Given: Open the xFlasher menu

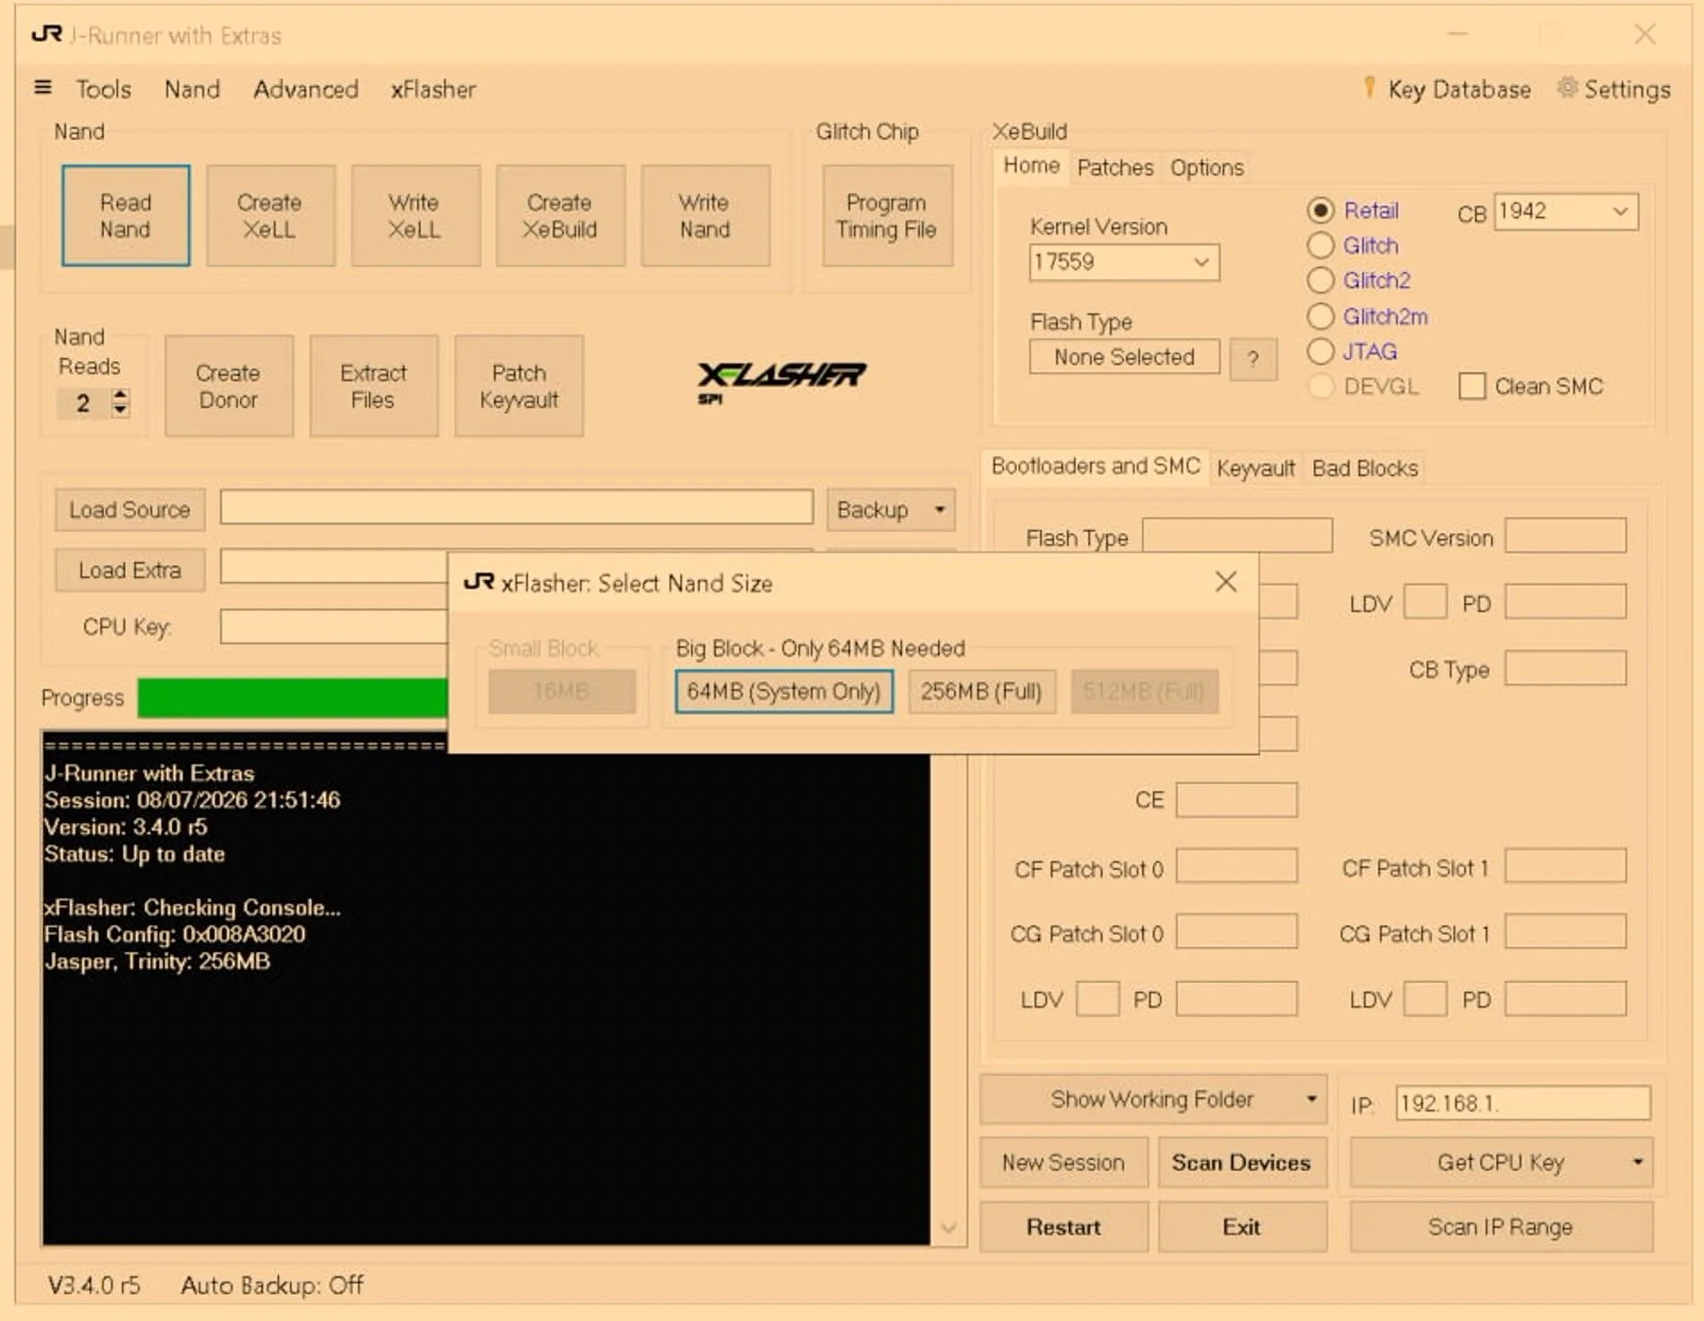Looking at the screenshot, I should click(x=433, y=89).
